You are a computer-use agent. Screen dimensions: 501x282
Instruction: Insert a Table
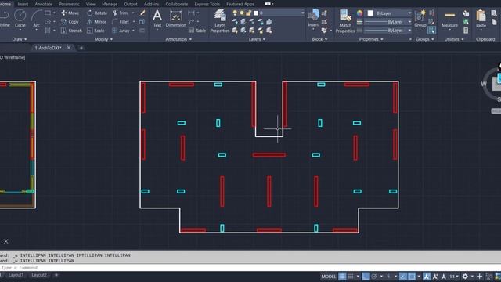tap(197, 31)
